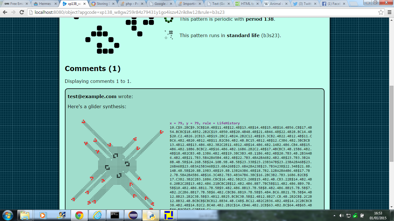394x221 pixels.
Task: Open the Windows Start menu
Action: 8,215
